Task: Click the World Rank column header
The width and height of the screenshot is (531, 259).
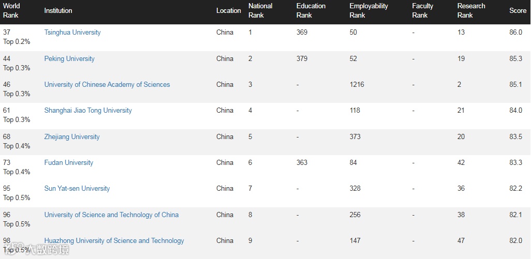Action: (11, 11)
